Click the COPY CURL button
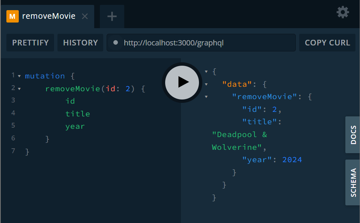Viewport: 360px width, 223px height. click(327, 43)
